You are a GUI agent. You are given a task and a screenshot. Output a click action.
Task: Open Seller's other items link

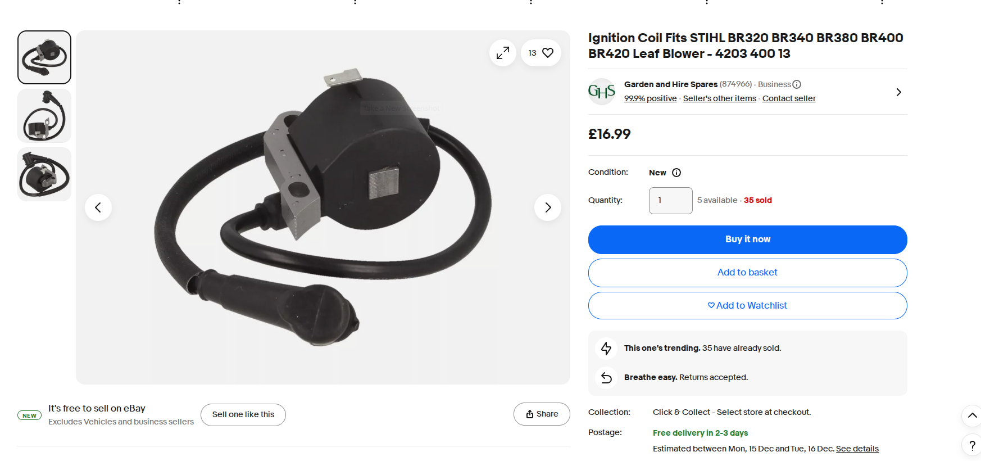[719, 98]
